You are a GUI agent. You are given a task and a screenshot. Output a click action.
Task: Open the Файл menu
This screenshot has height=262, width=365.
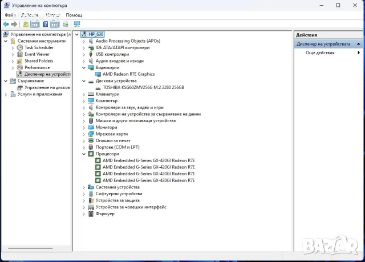tap(10, 15)
